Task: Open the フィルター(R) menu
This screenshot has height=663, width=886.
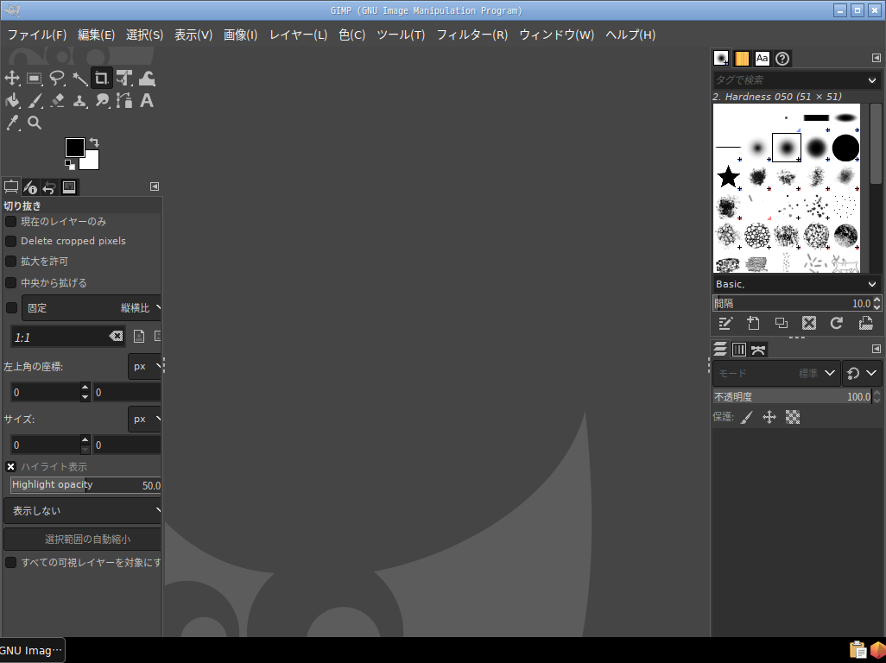Action: 472,35
